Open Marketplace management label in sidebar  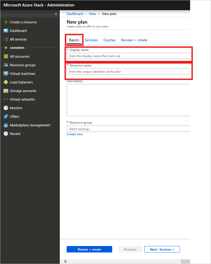pos(30,125)
